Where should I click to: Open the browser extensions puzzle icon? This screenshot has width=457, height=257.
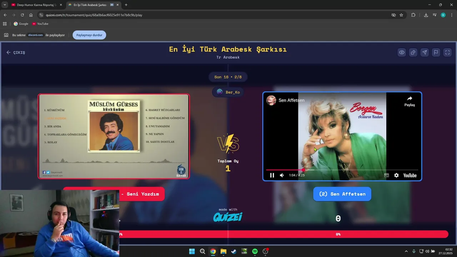(413, 15)
